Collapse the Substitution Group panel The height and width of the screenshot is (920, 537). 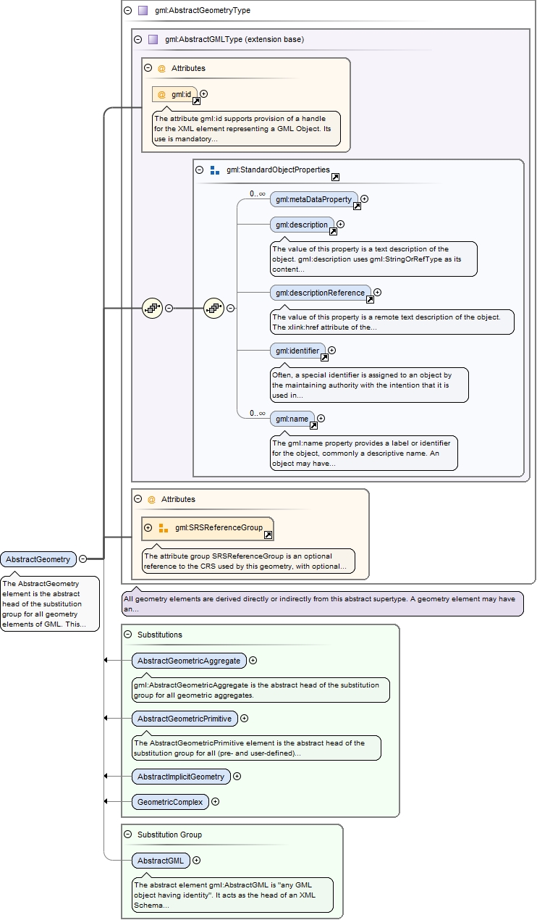point(128,835)
